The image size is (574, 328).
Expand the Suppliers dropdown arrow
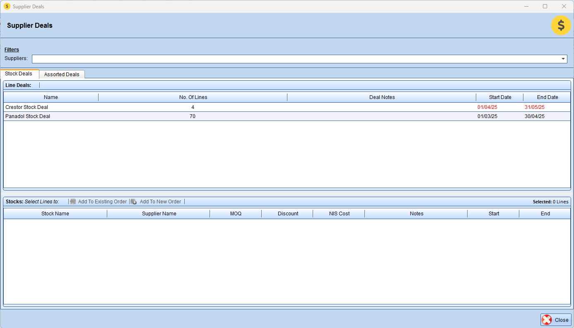563,59
